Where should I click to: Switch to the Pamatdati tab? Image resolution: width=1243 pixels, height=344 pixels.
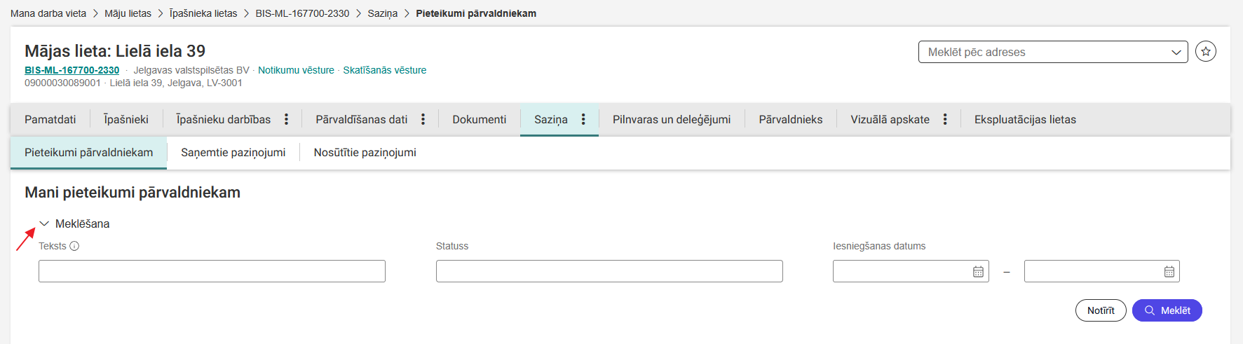coord(50,120)
